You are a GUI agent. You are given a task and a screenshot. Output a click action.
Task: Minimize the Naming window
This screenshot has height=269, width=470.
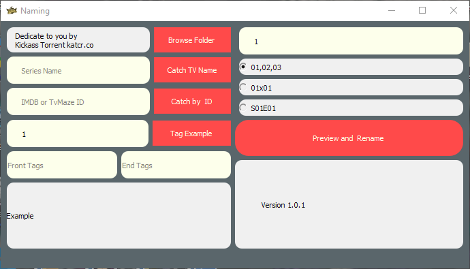[392, 10]
